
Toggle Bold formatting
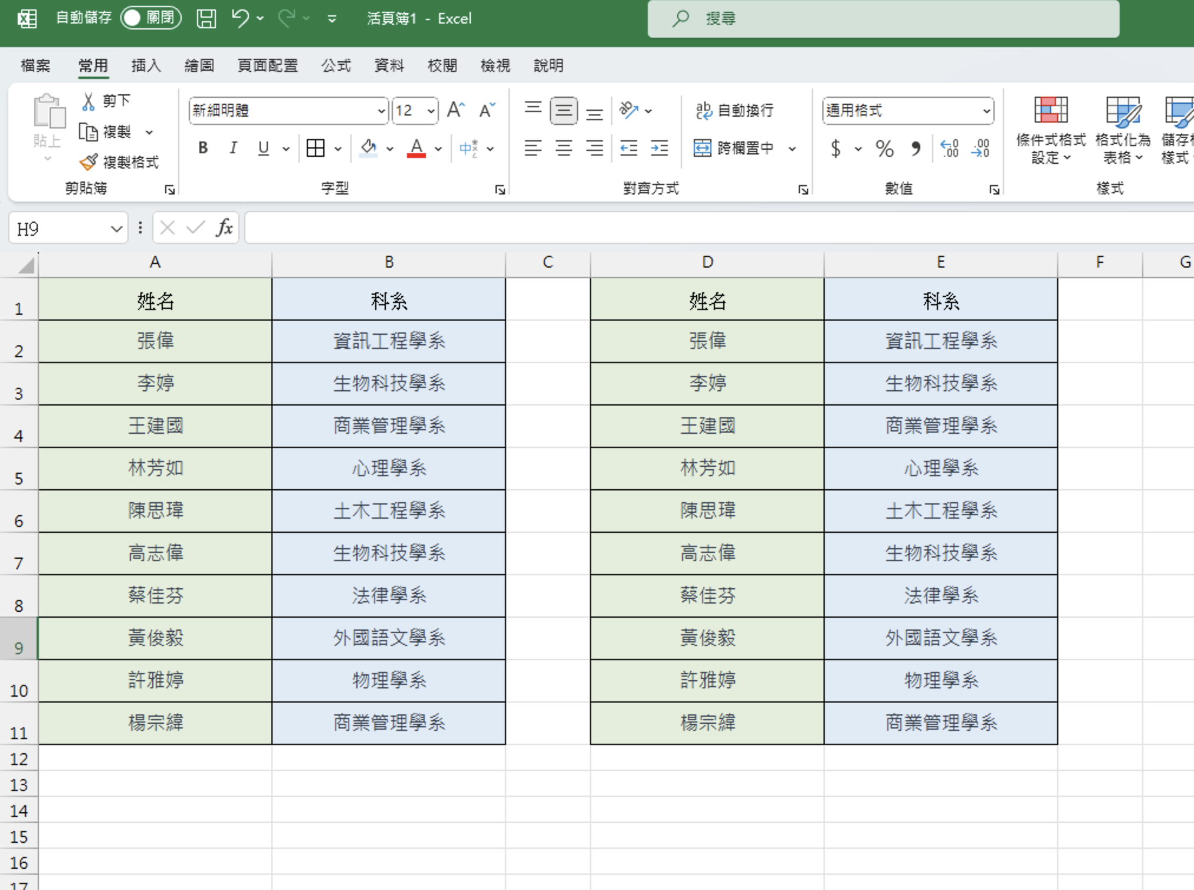click(x=203, y=148)
